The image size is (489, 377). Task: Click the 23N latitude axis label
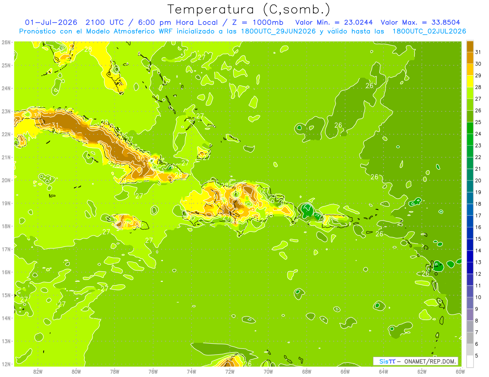pyautogui.click(x=6, y=111)
